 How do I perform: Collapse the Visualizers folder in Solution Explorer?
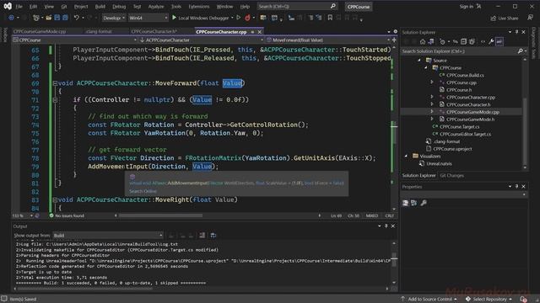(x=407, y=156)
